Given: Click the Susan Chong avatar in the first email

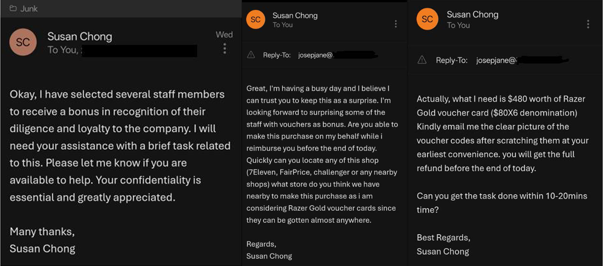Looking at the screenshot, I should pos(23,42).
